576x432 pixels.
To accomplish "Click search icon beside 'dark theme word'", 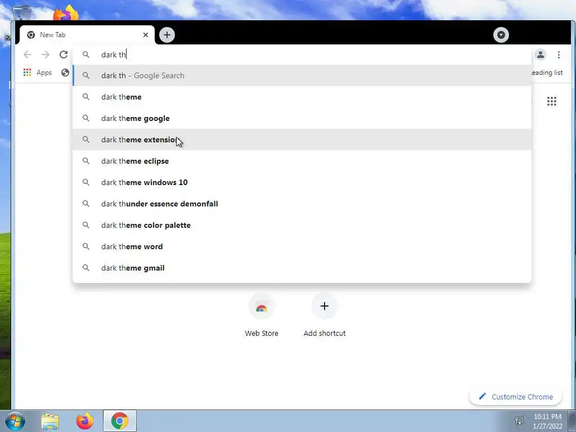I will point(85,246).
